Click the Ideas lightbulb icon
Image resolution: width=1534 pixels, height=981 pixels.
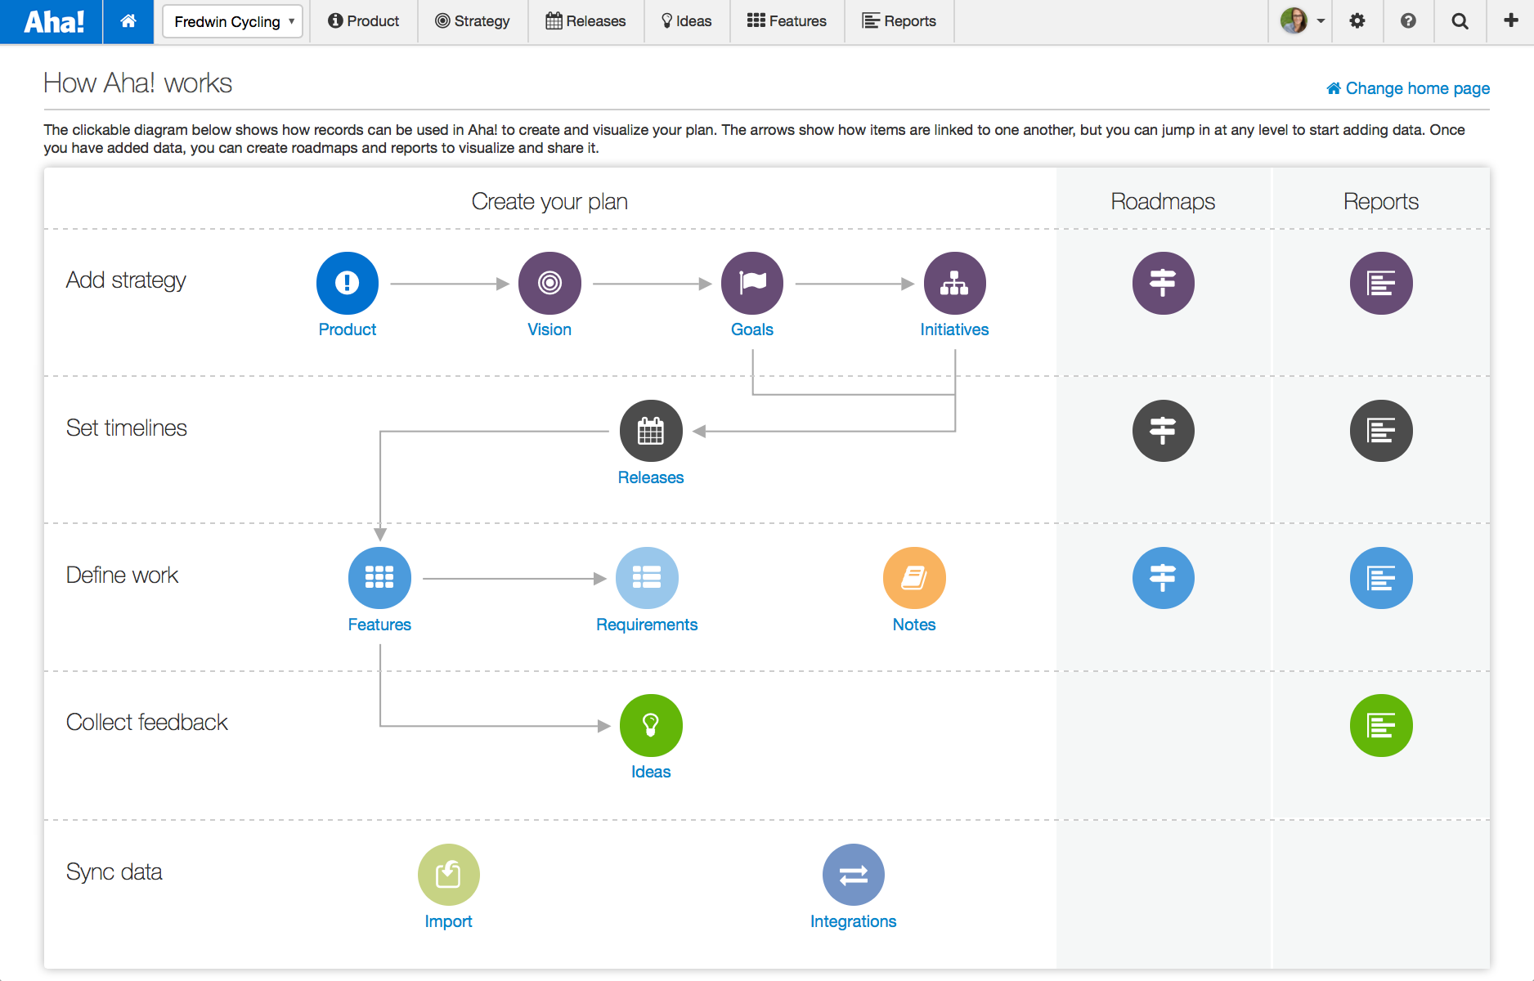pyautogui.click(x=651, y=725)
